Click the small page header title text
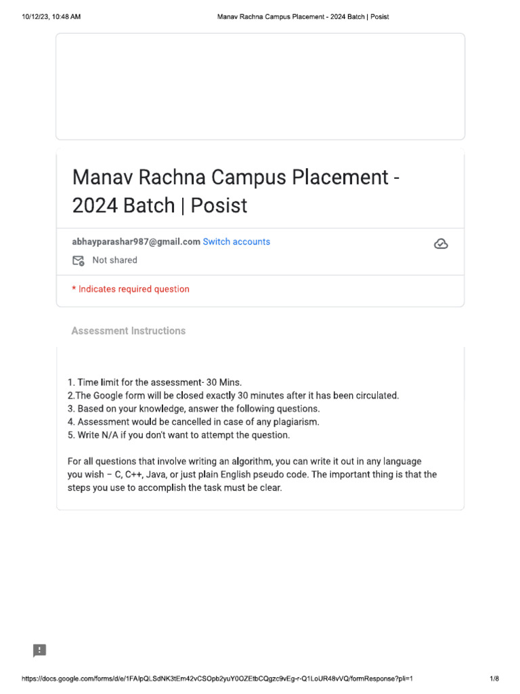 [x=303, y=17]
